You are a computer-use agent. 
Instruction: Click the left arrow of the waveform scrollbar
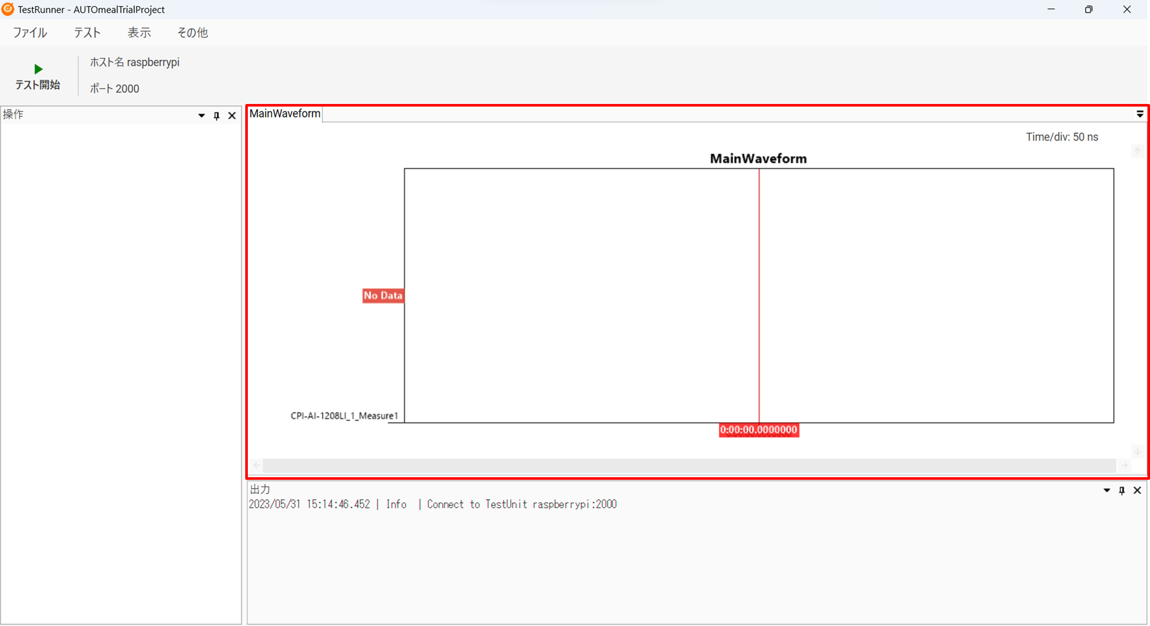[256, 465]
